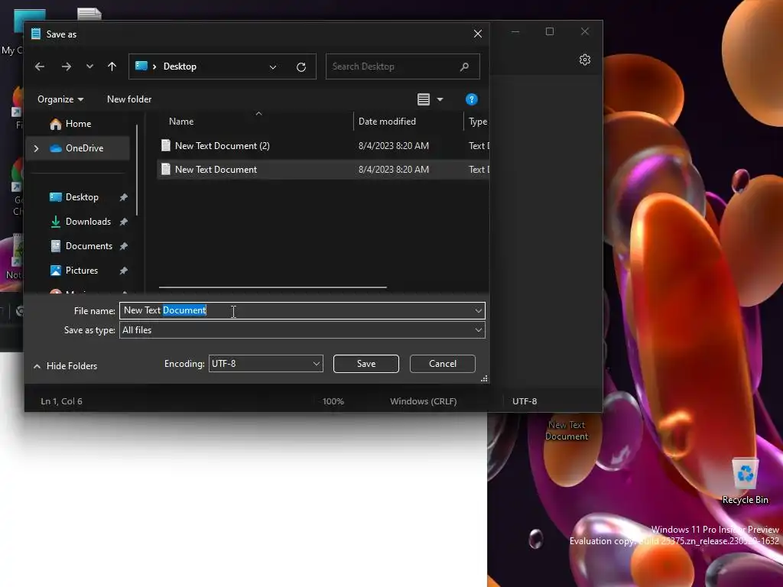Click the pin icon beside Documents
Image resolution: width=783 pixels, height=587 pixels.
click(x=123, y=246)
